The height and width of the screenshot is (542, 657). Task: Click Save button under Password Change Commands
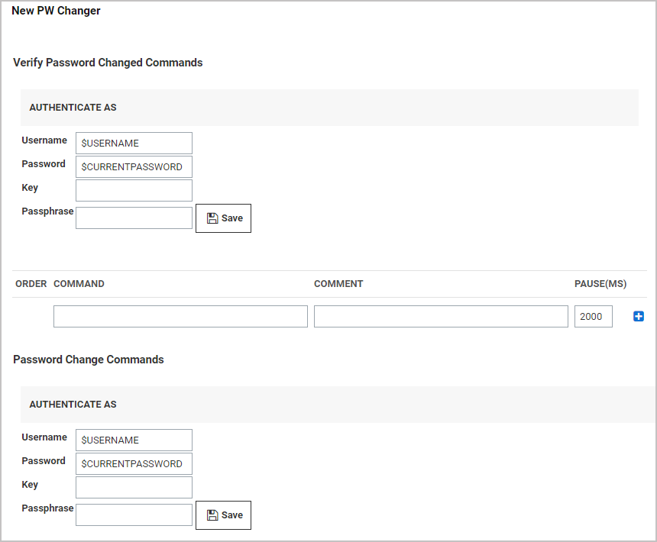tap(223, 515)
